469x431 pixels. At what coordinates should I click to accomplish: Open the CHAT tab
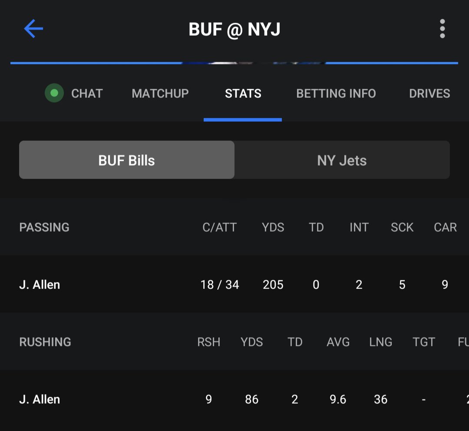(x=87, y=93)
